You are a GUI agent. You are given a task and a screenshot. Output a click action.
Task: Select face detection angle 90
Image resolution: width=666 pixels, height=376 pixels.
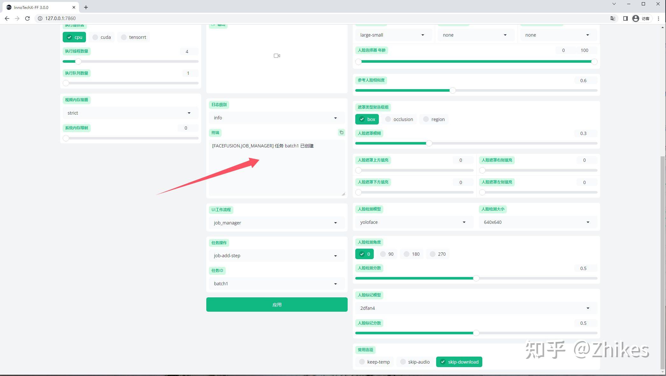tap(387, 254)
